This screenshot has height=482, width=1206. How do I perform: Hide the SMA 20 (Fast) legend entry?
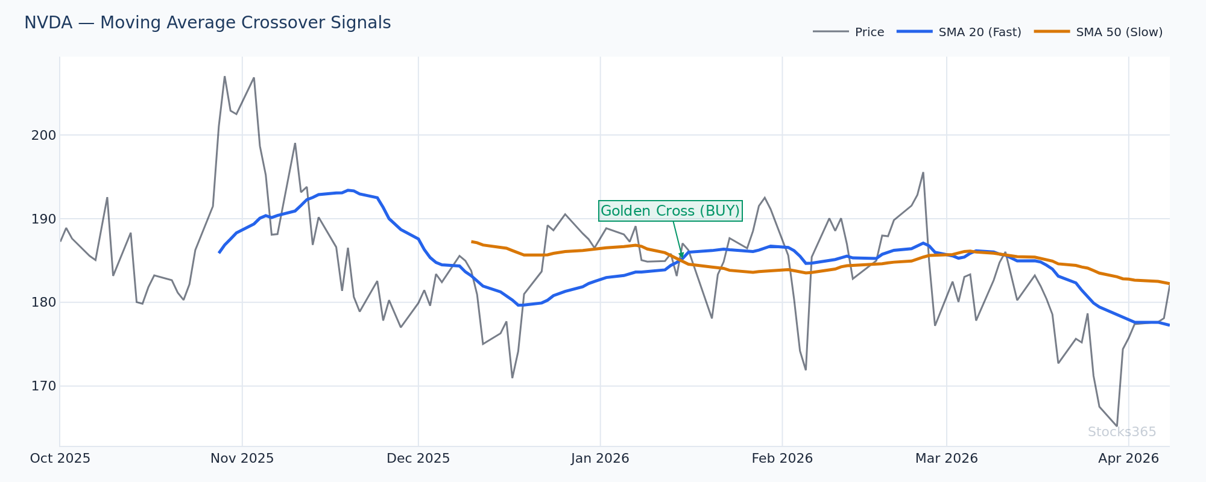point(979,33)
